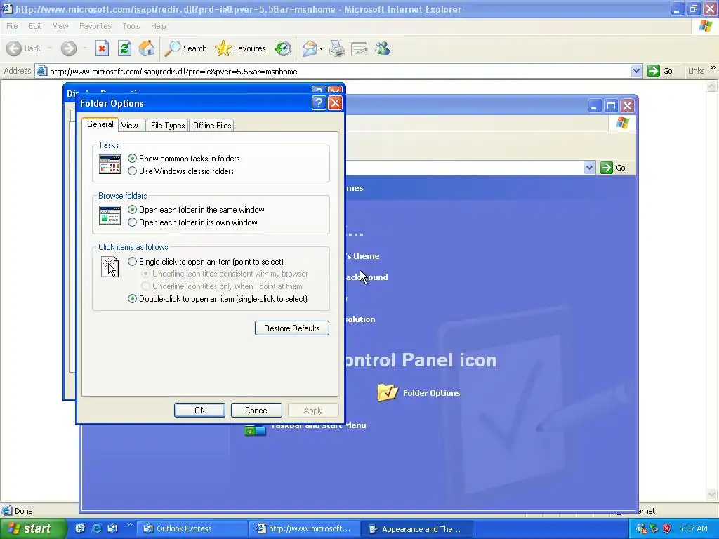Screen dimensions: 719x539
Task: Switch to the View tab in Folder Options
Action: pos(130,126)
